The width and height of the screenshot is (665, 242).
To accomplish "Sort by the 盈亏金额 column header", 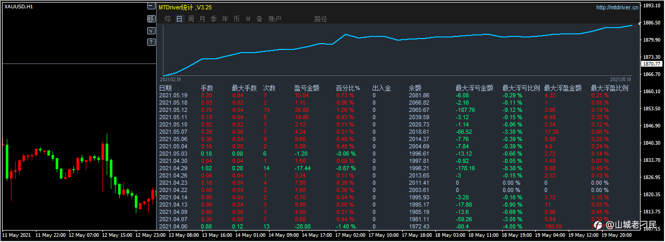I will pyautogui.click(x=307, y=88).
